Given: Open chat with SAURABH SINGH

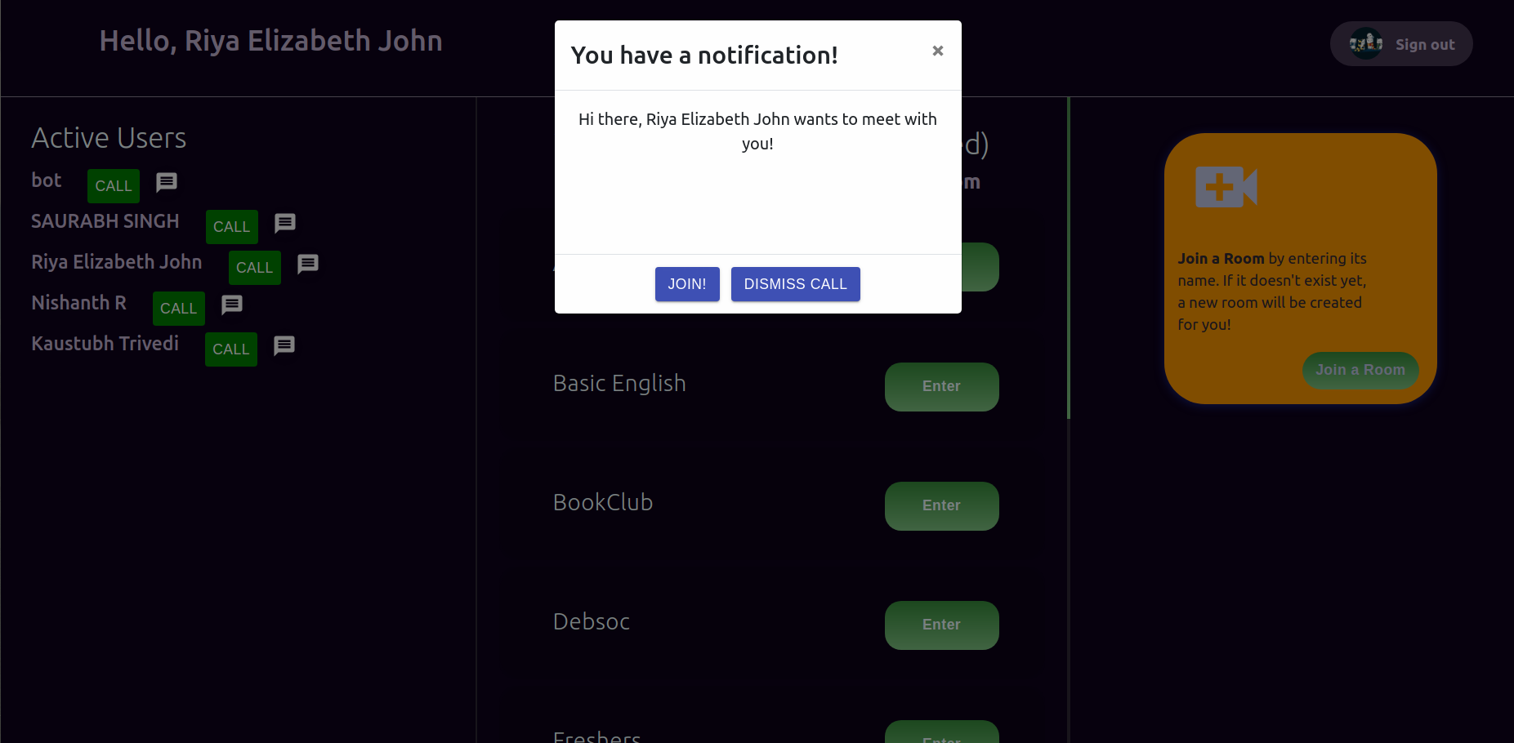Looking at the screenshot, I should coord(285,223).
